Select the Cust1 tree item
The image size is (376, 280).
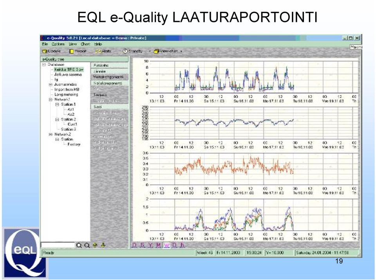pyautogui.click(x=72, y=125)
